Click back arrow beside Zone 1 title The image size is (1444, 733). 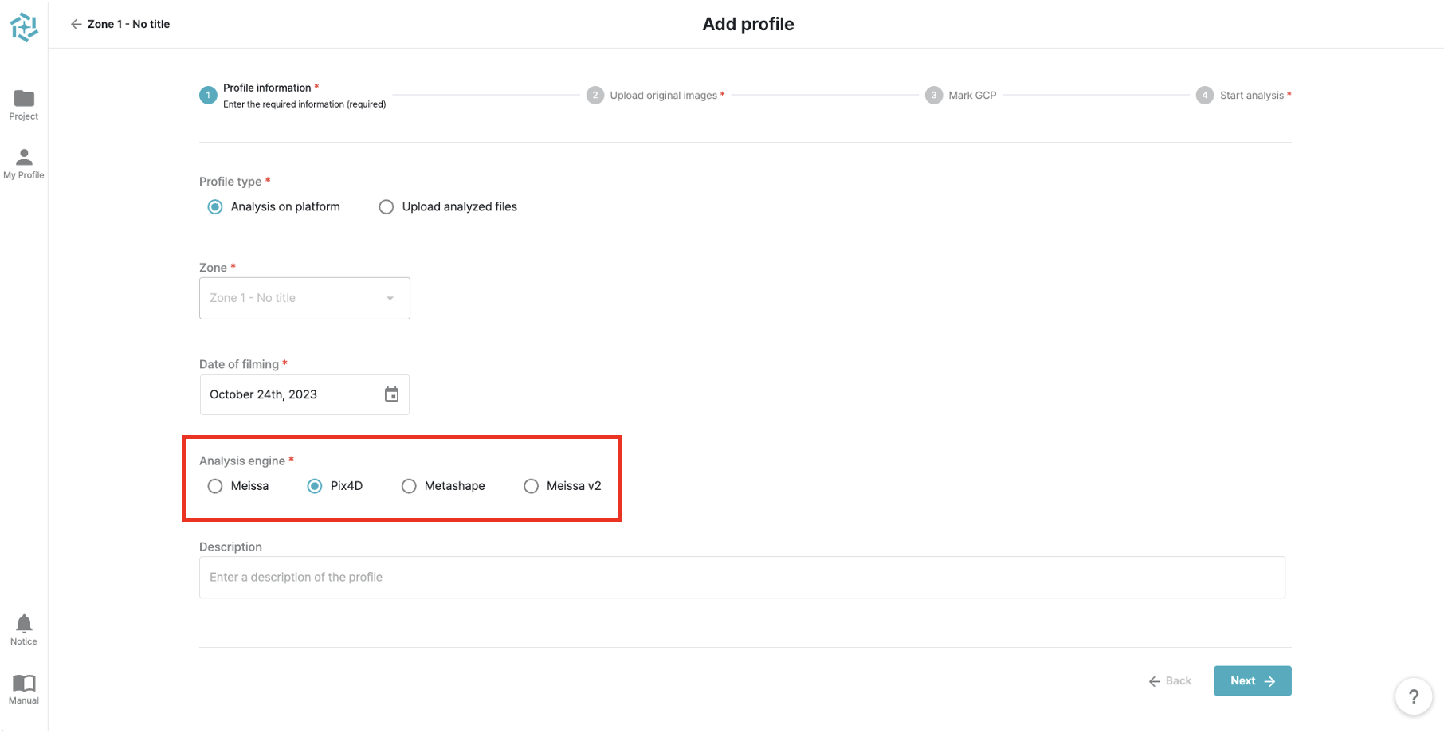pos(77,25)
